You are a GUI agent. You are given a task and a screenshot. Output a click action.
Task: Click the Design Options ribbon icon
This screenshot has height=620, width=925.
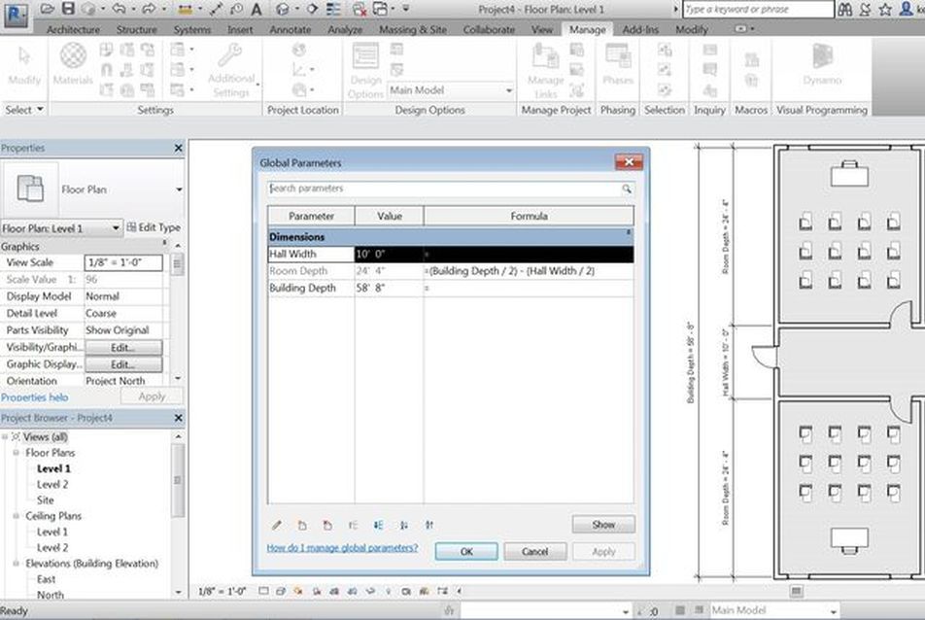[x=365, y=71]
